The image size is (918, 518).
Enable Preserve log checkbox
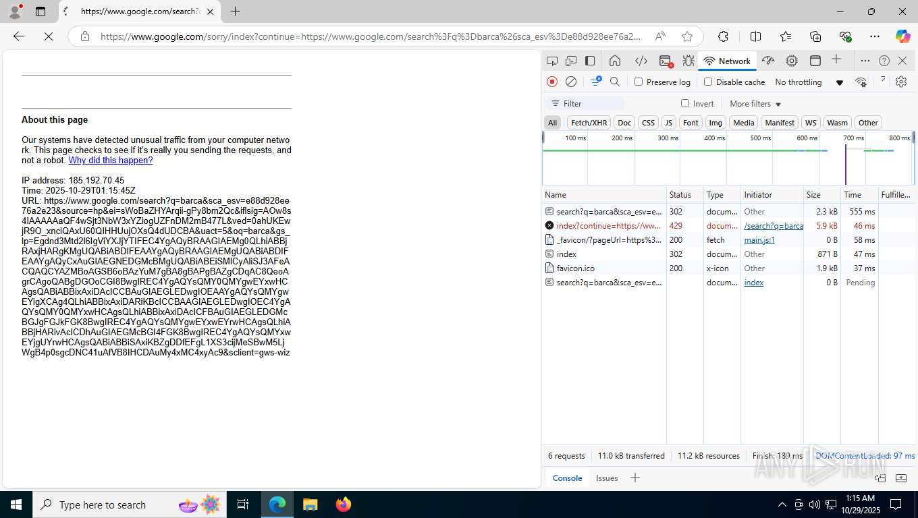639,82
